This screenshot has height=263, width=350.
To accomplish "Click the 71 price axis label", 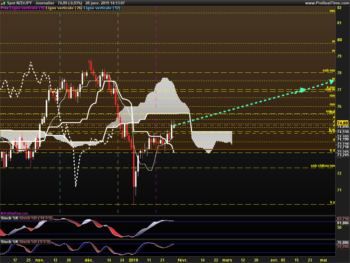I will [339, 190].
